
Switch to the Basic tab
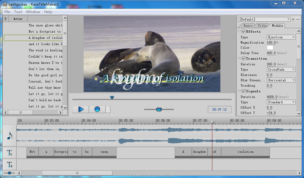[248, 26]
